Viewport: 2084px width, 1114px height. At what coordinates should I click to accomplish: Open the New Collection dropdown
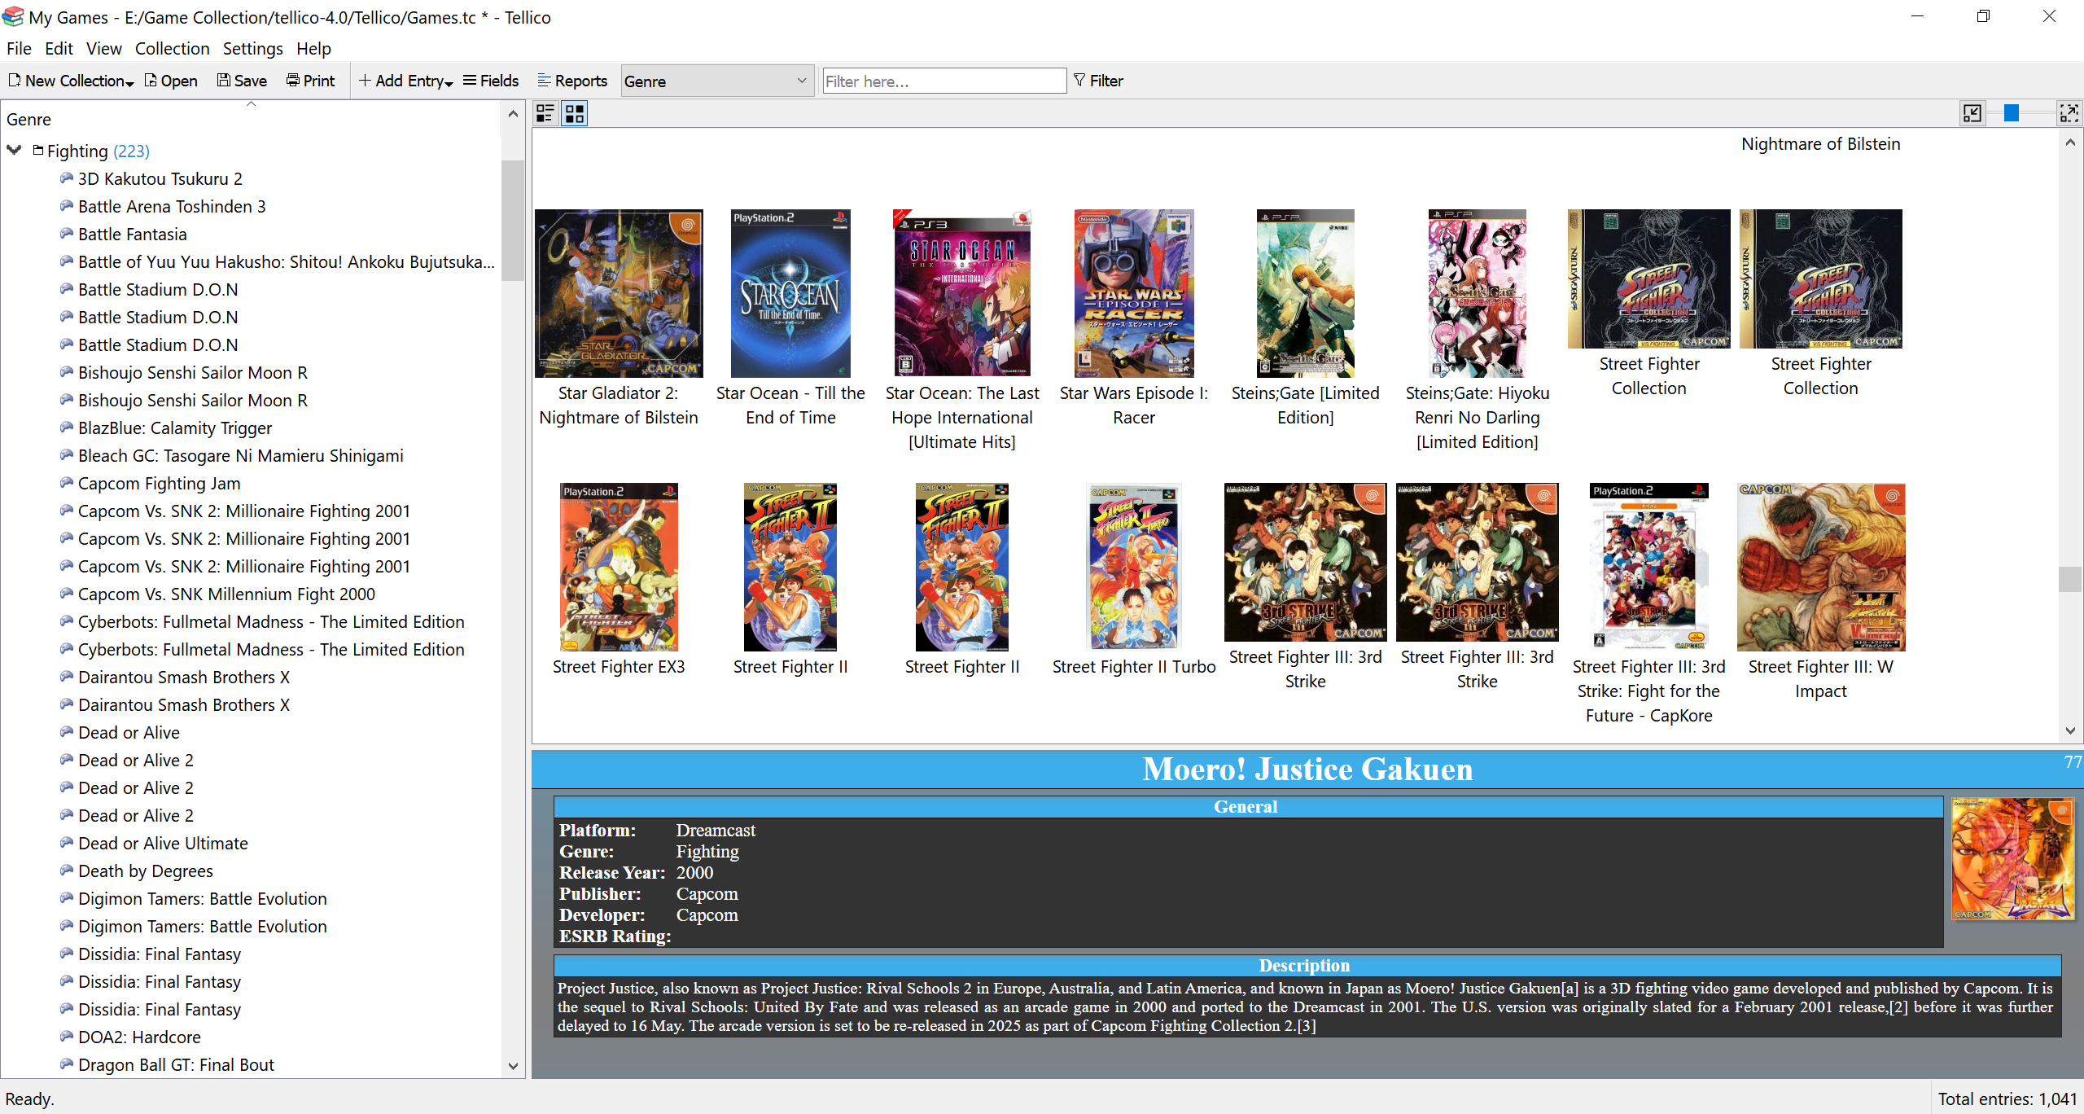coord(71,81)
